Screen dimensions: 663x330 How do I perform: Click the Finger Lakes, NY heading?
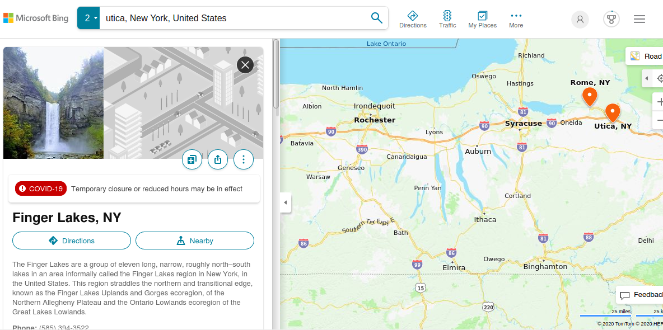coord(67,218)
